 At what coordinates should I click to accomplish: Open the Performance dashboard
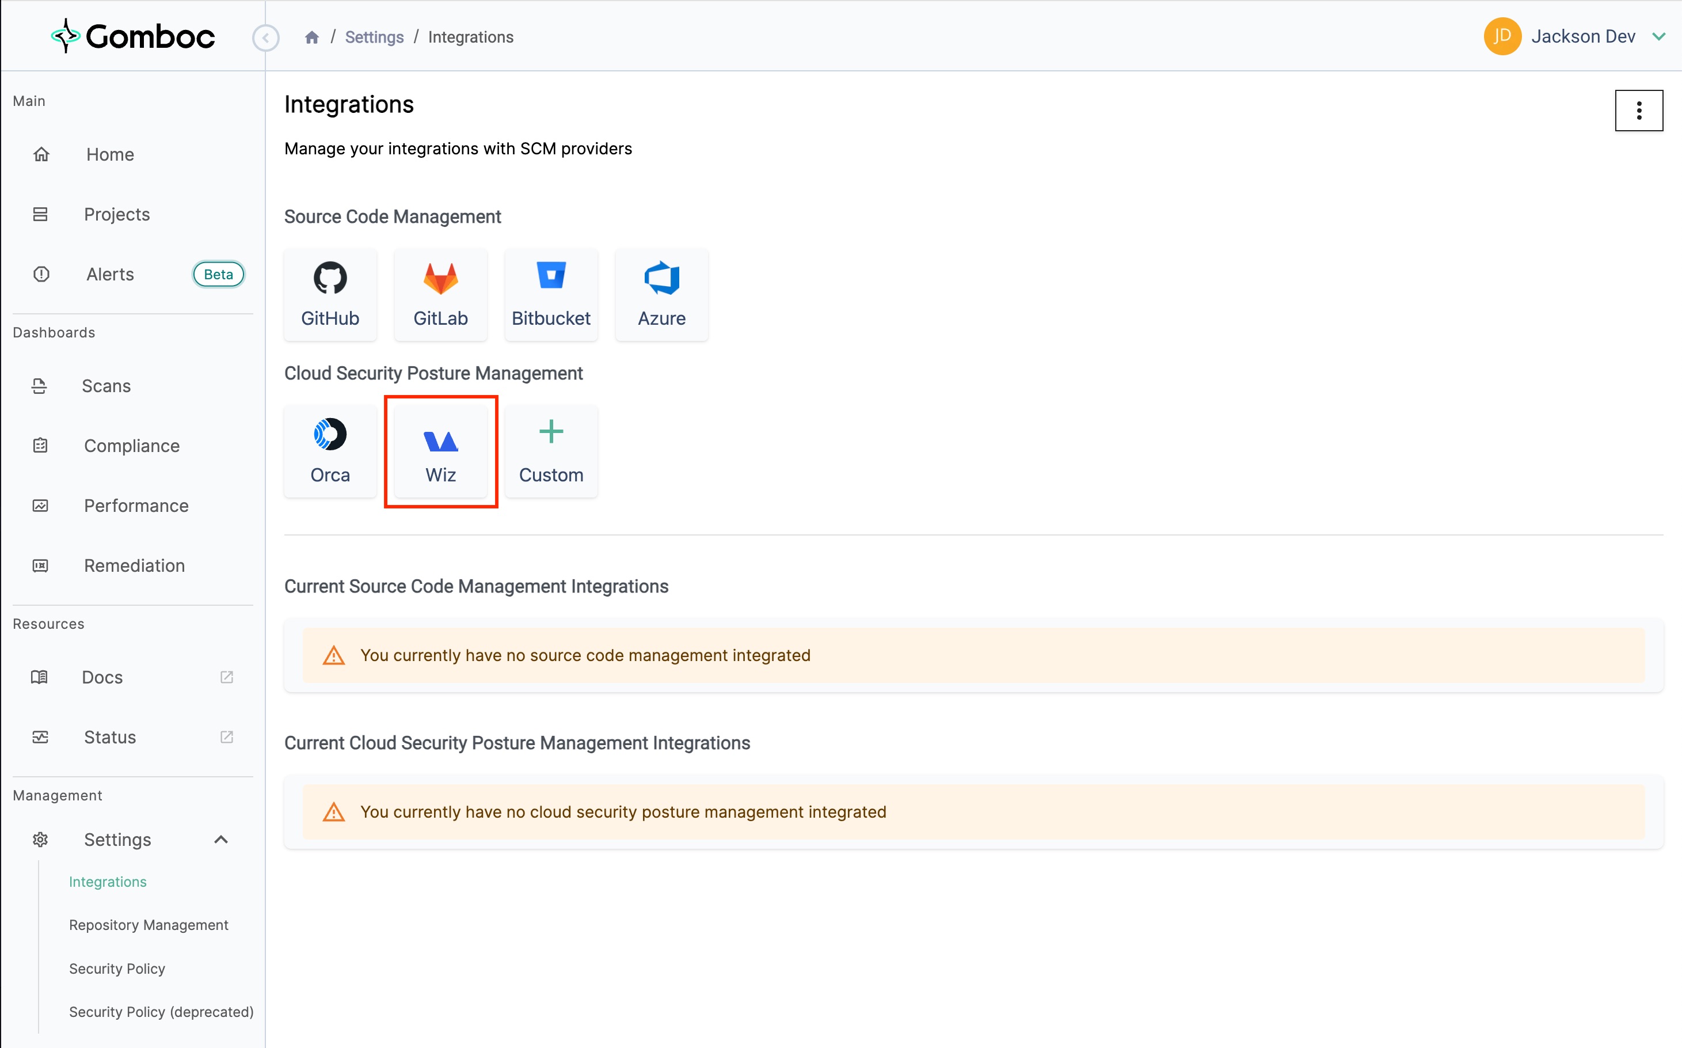tap(136, 506)
